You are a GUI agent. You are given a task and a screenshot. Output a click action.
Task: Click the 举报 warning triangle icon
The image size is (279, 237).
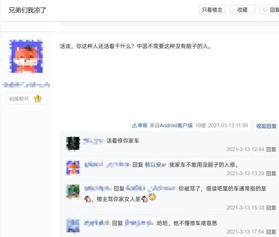pyautogui.click(x=134, y=125)
